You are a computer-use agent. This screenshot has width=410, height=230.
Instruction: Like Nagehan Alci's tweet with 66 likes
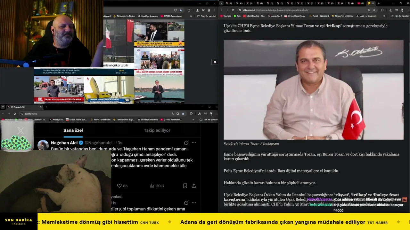pyautogui.click(x=122, y=186)
